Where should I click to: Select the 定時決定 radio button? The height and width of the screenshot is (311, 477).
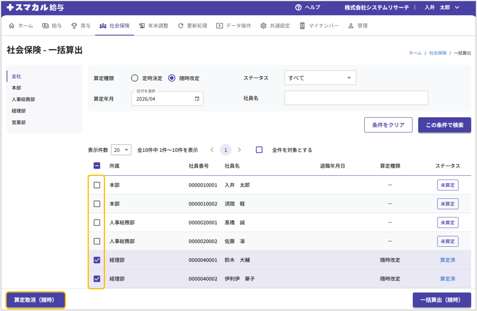pos(135,78)
